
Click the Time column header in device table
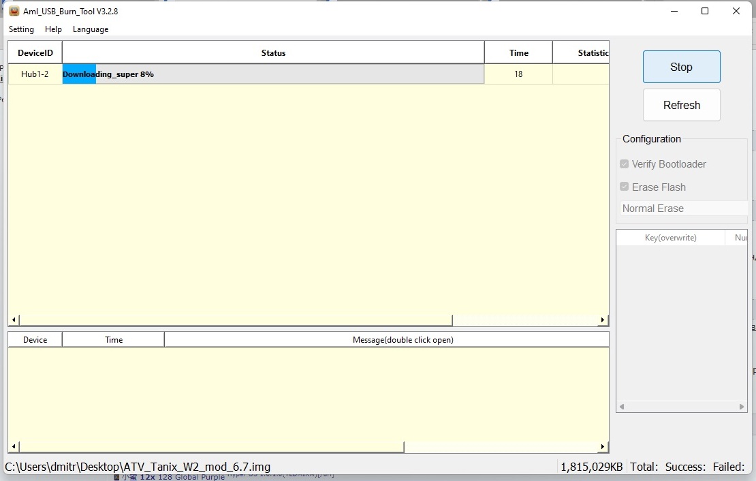coord(519,52)
